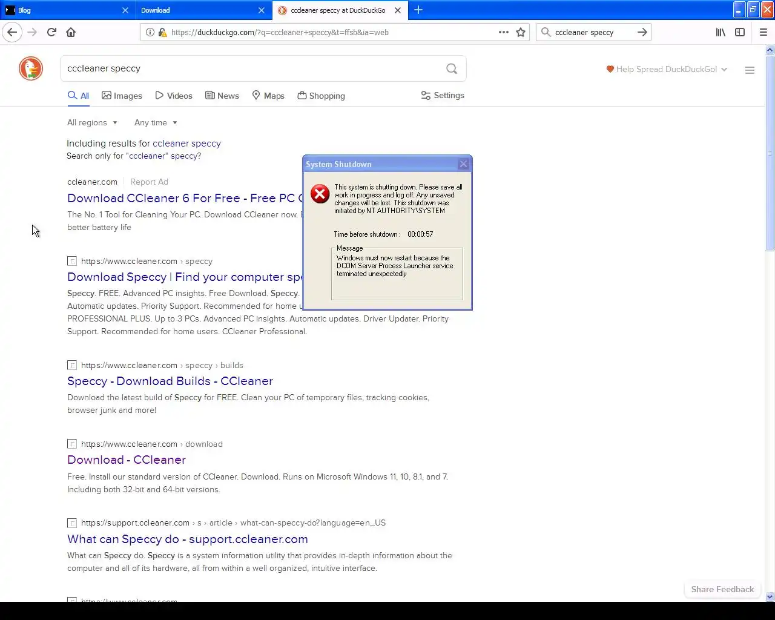The width and height of the screenshot is (775, 620).
Task: Open Download Speccy result link
Action: click(x=185, y=277)
